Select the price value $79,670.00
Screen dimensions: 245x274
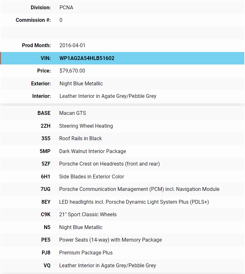(x=72, y=71)
